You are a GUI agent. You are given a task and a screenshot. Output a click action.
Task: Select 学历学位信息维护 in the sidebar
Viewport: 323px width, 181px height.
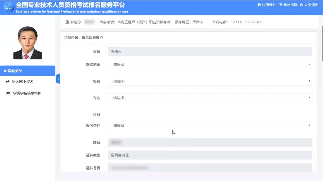[27, 93]
